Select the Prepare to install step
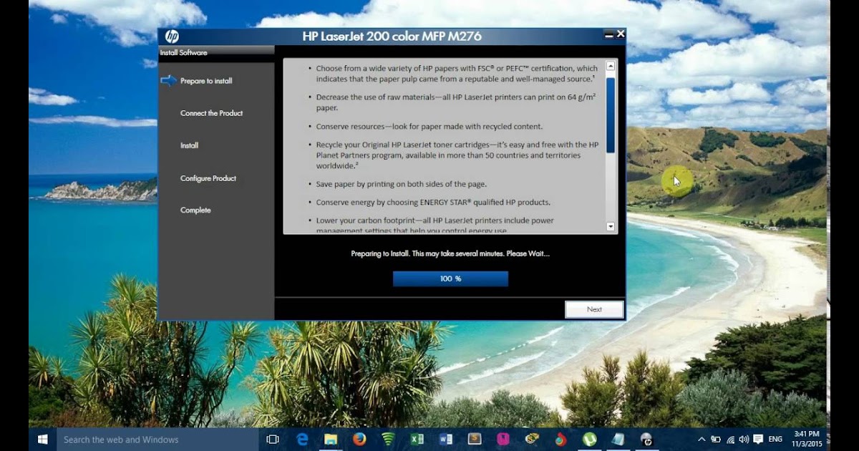The width and height of the screenshot is (859, 451). tap(206, 81)
